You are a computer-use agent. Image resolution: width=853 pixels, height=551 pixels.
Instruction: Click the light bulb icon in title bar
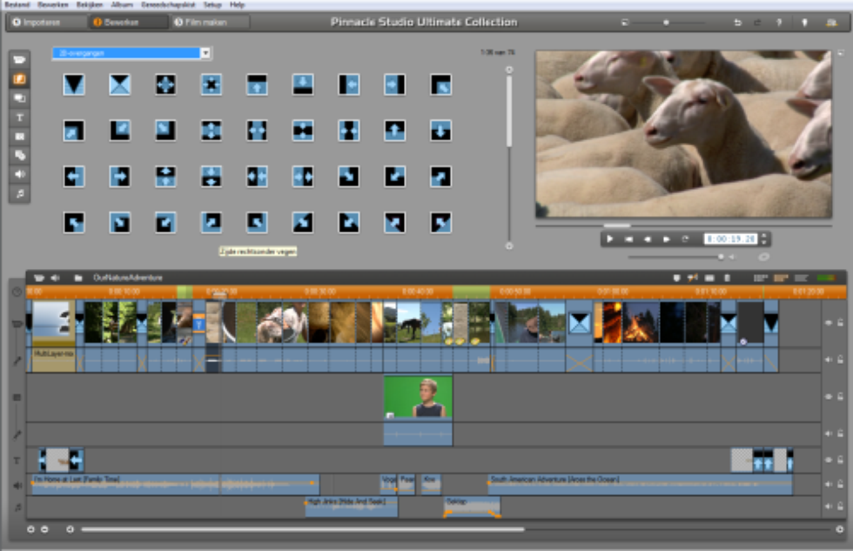pos(804,23)
